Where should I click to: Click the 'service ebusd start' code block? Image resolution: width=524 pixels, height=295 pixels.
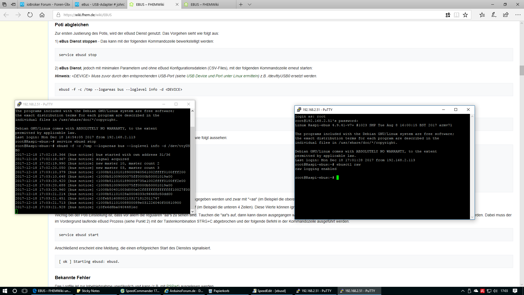click(284, 235)
